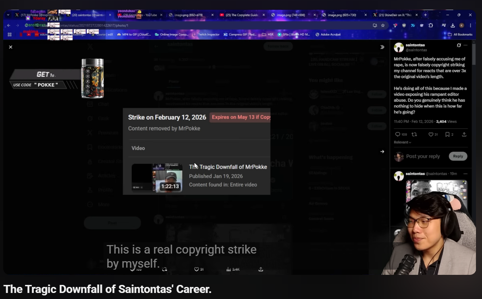Open the Twitch Inspector bookmark
The width and height of the screenshot is (482, 299).
click(206, 35)
